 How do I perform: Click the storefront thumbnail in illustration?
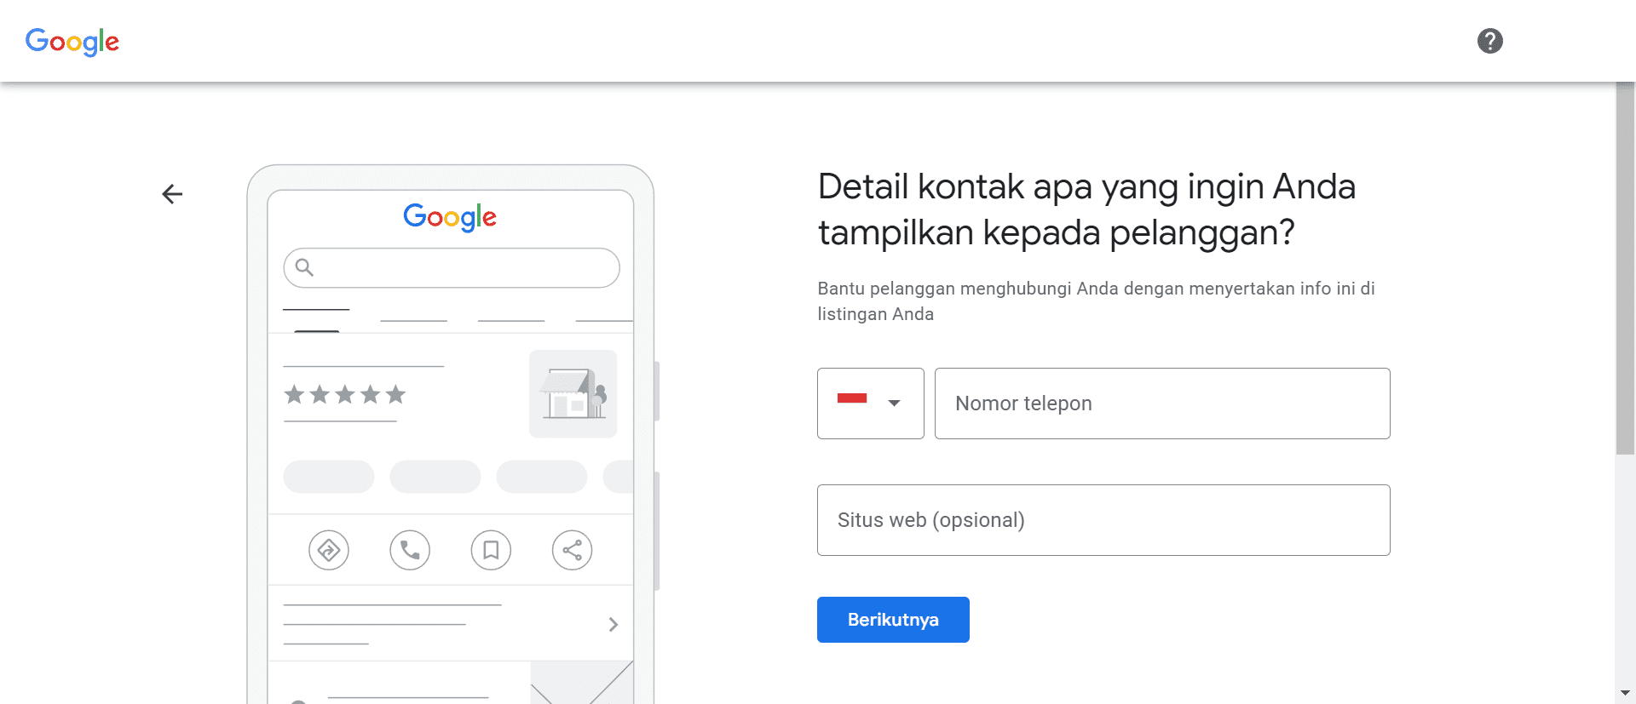click(573, 394)
